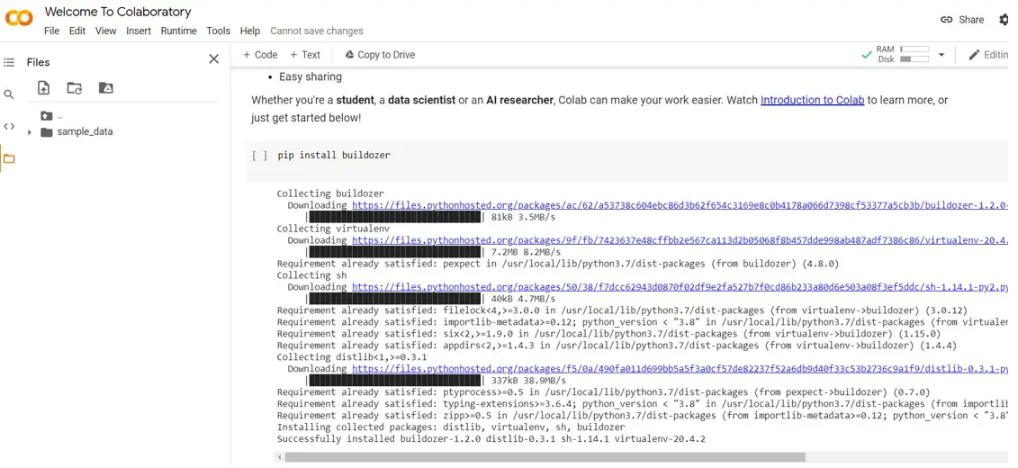This screenshot has width=1018, height=468.
Task: Click the Mount Drive folder icon
Action: point(106,88)
